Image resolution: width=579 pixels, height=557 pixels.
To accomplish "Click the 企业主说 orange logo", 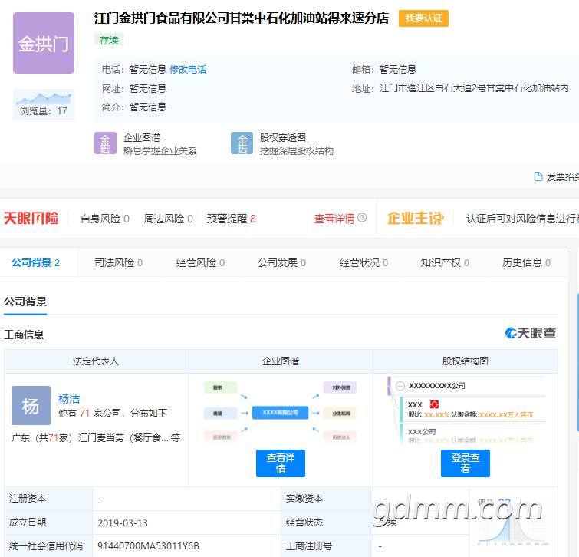I will (416, 219).
